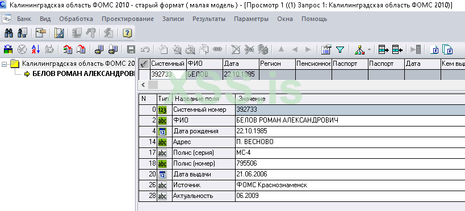Click the grayed lightning document icon
The width and height of the screenshot is (465, 211).
108,33
